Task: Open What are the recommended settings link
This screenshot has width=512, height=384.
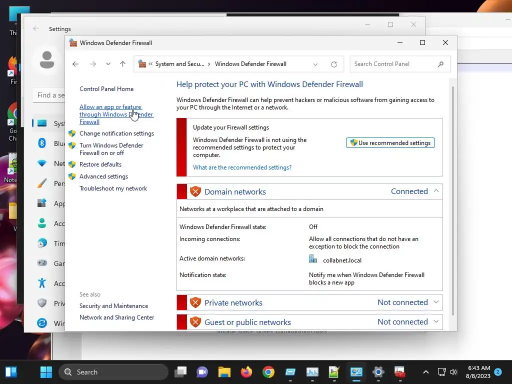Action: click(242, 167)
